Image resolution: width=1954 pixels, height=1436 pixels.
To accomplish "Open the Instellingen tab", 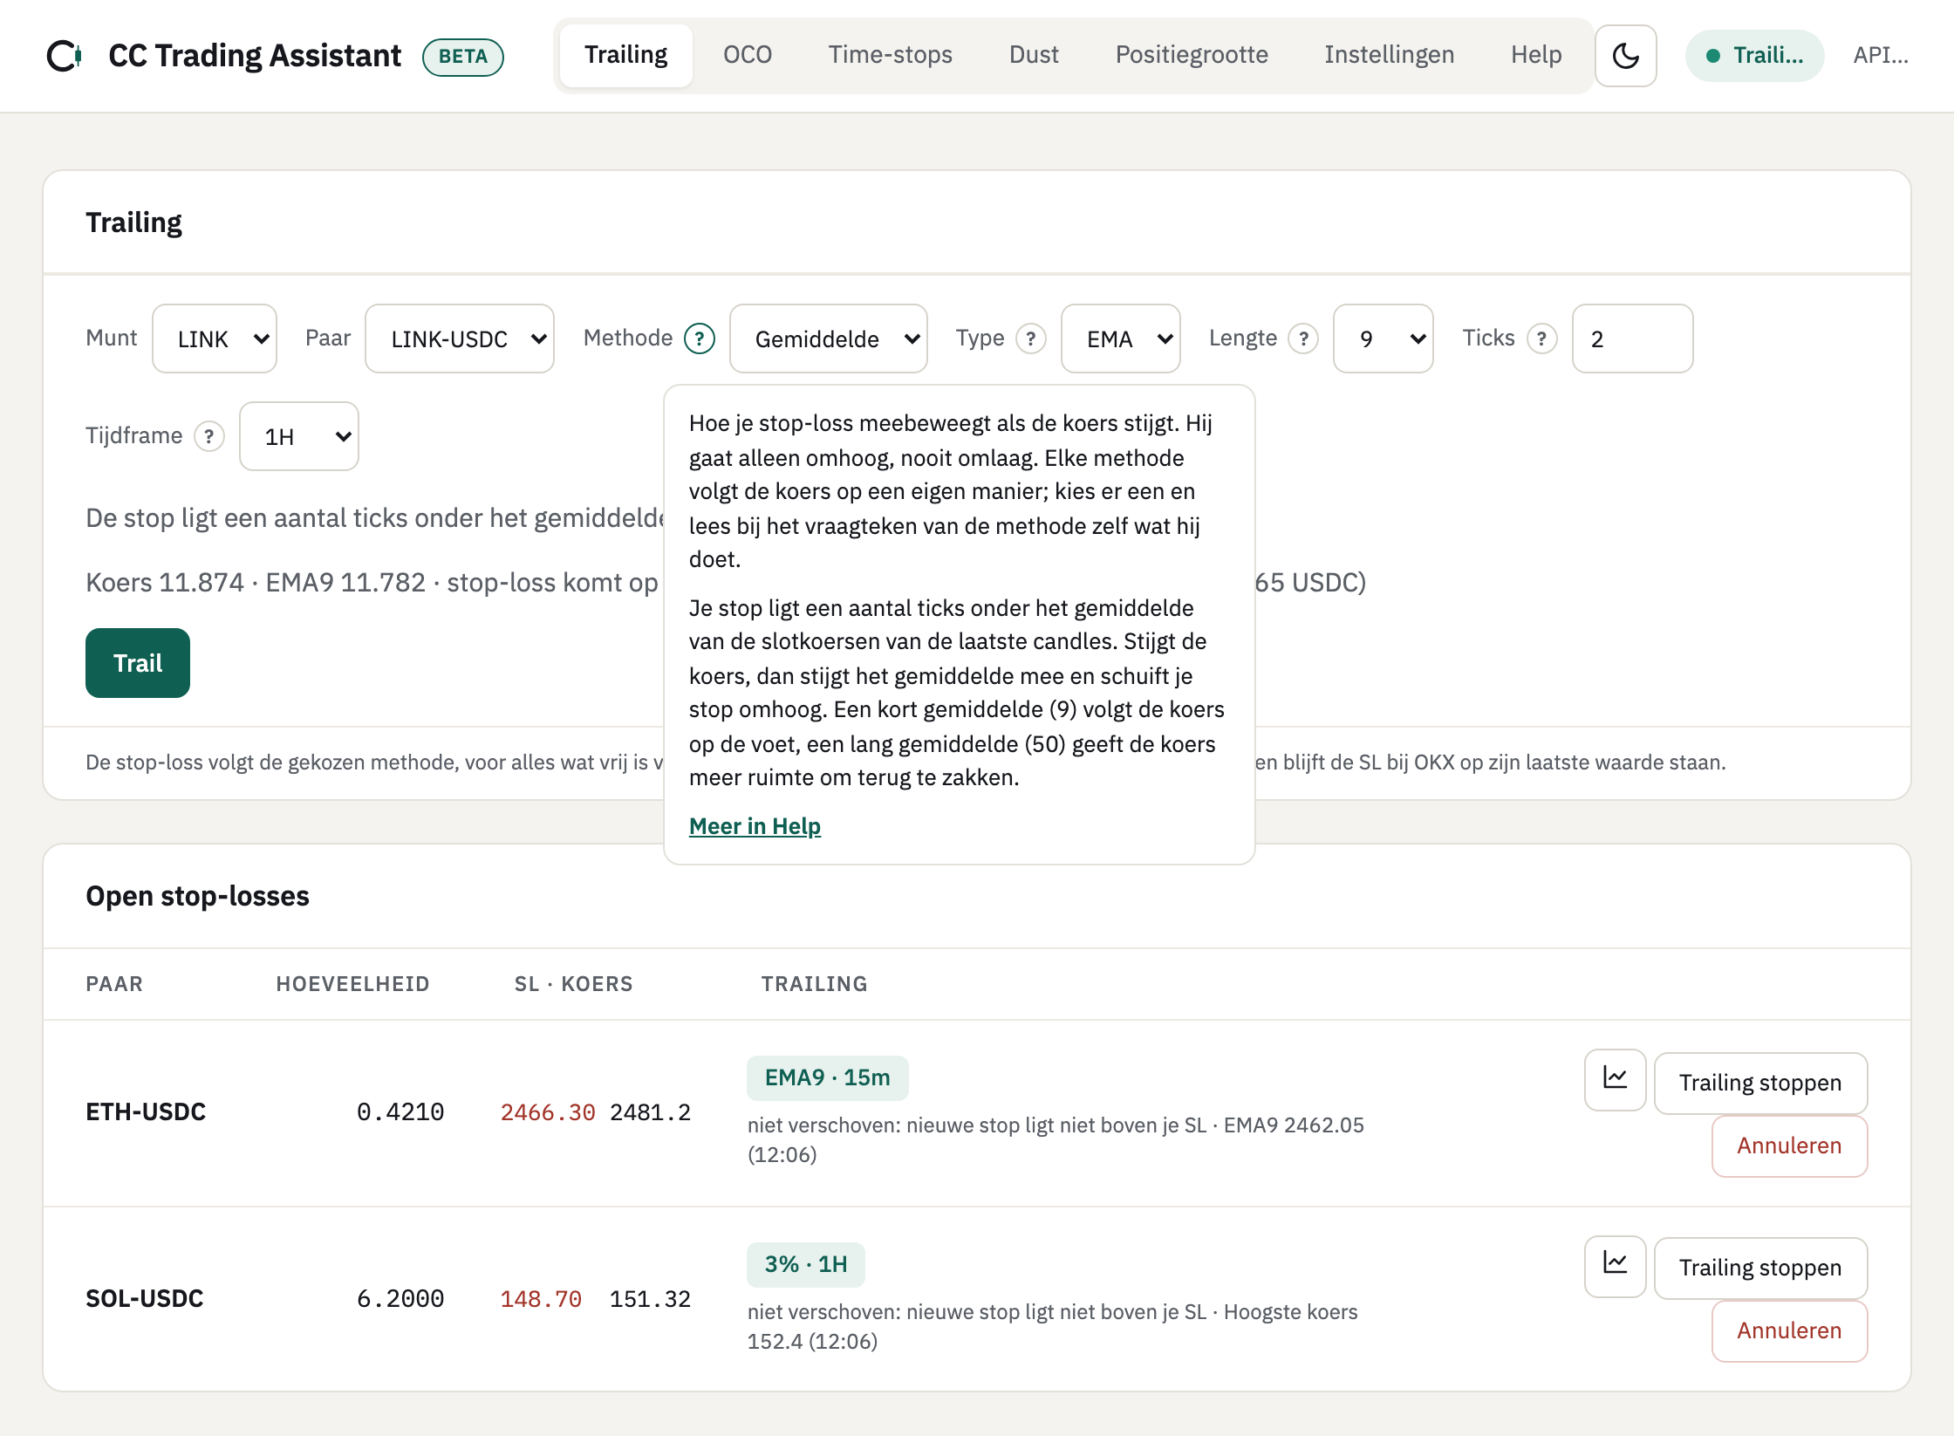I will pyautogui.click(x=1390, y=55).
